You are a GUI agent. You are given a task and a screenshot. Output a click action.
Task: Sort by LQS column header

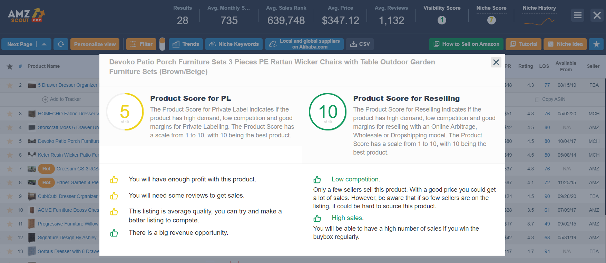[x=544, y=66]
